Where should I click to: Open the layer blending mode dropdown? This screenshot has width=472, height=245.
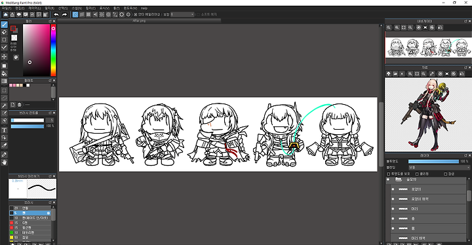tap(439, 167)
